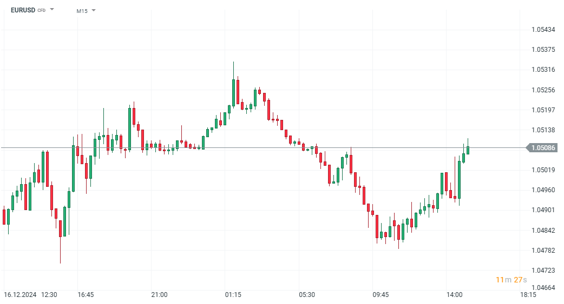Click the candle countdown timer
The image size is (564, 304).
[511, 280]
